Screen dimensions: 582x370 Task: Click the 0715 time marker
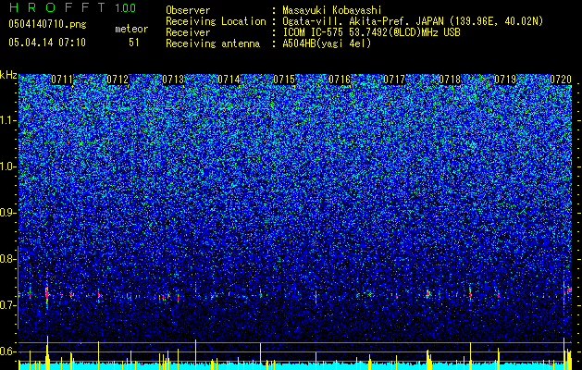(284, 80)
